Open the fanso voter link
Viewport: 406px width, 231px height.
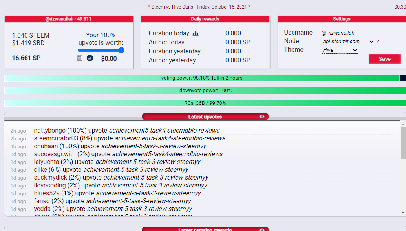[42, 201]
